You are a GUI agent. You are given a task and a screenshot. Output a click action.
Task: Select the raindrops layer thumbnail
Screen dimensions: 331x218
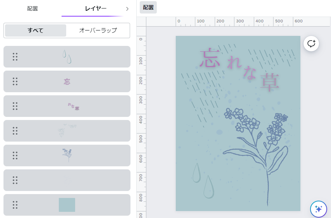click(x=67, y=57)
